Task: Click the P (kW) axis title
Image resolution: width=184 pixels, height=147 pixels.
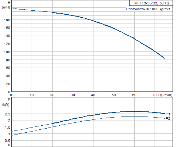Action: [6, 102]
